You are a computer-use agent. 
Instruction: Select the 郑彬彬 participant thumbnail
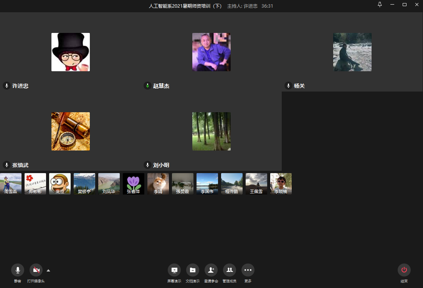[35, 184]
